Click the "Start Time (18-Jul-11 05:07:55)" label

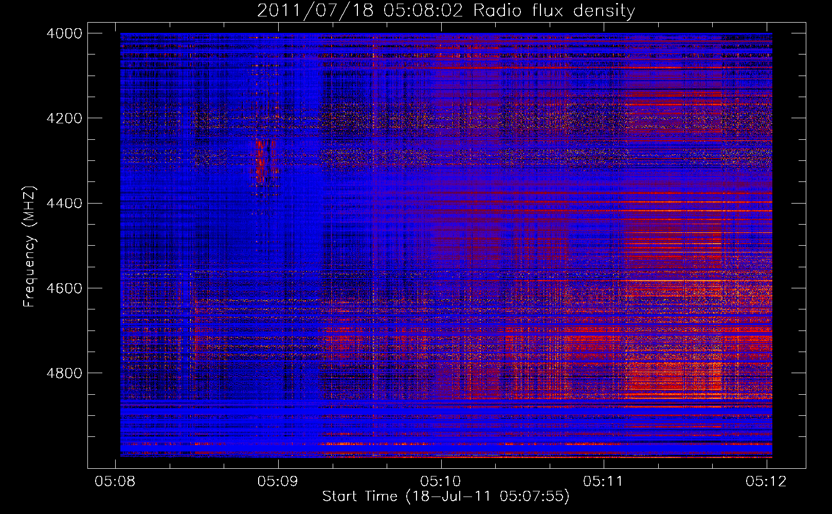(x=446, y=497)
